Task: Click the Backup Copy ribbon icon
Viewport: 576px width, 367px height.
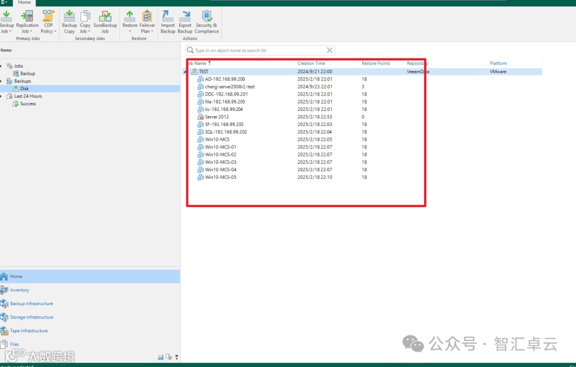Action: click(69, 16)
